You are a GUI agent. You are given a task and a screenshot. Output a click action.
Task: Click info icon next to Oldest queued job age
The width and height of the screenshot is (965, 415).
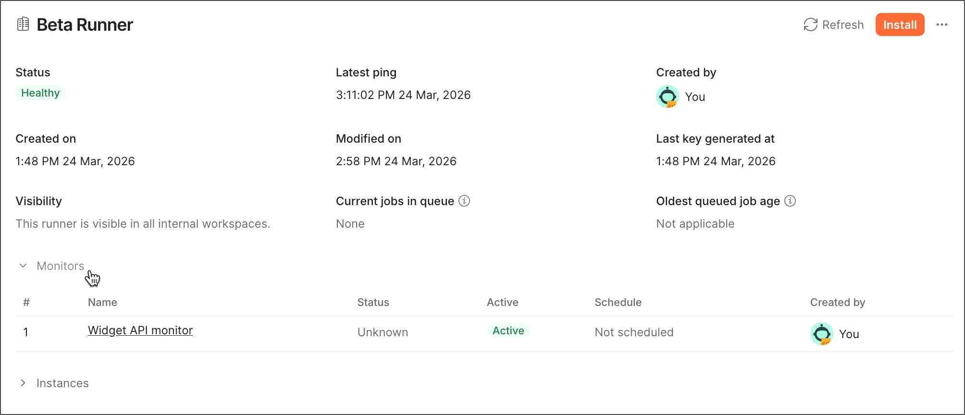click(x=790, y=201)
